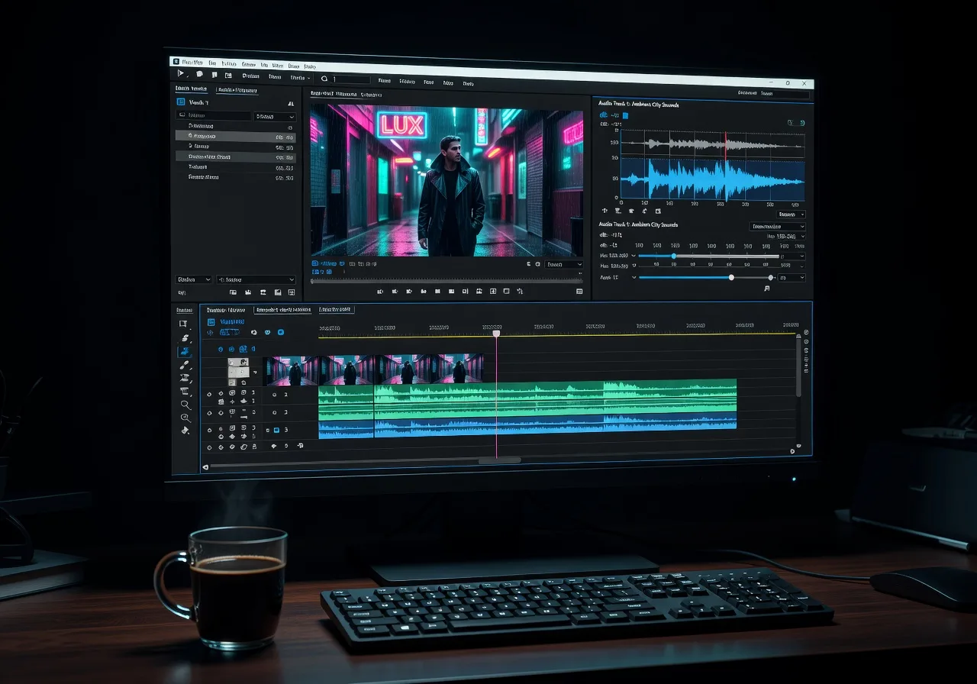The image size is (977, 684).
Task: Toggle the blue square beside audio track level readout
Action: pos(624,116)
